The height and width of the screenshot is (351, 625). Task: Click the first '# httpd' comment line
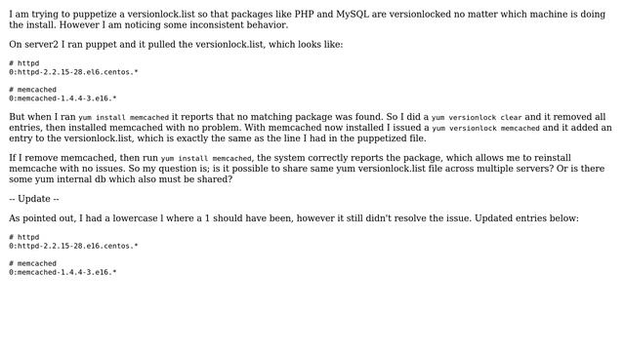point(23,63)
